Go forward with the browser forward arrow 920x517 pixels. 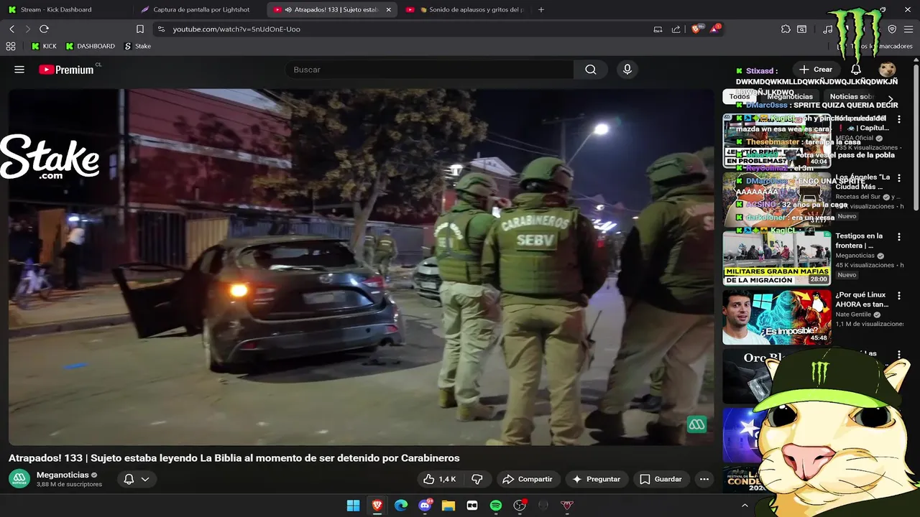[x=27, y=29]
